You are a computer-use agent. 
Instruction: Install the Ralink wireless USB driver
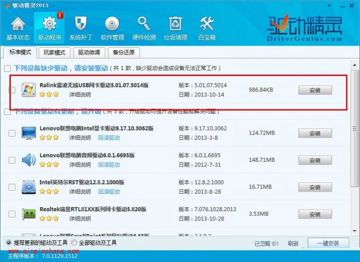pos(315,90)
